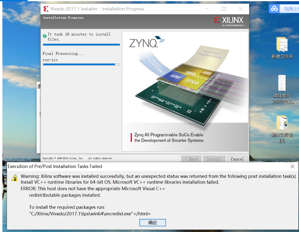Viewport: 299px width, 232px height.
Task: Click the file installation progress bar
Action: [x=81, y=45]
